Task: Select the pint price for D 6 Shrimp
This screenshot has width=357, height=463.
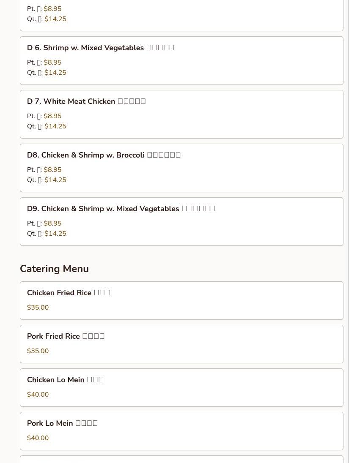Action: (x=52, y=63)
